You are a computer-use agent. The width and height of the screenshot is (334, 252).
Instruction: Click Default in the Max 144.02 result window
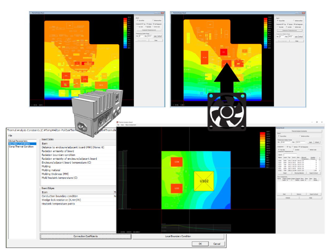(301, 36)
